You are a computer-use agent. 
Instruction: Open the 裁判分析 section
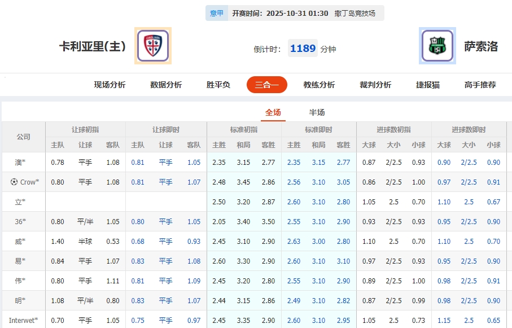(x=374, y=85)
